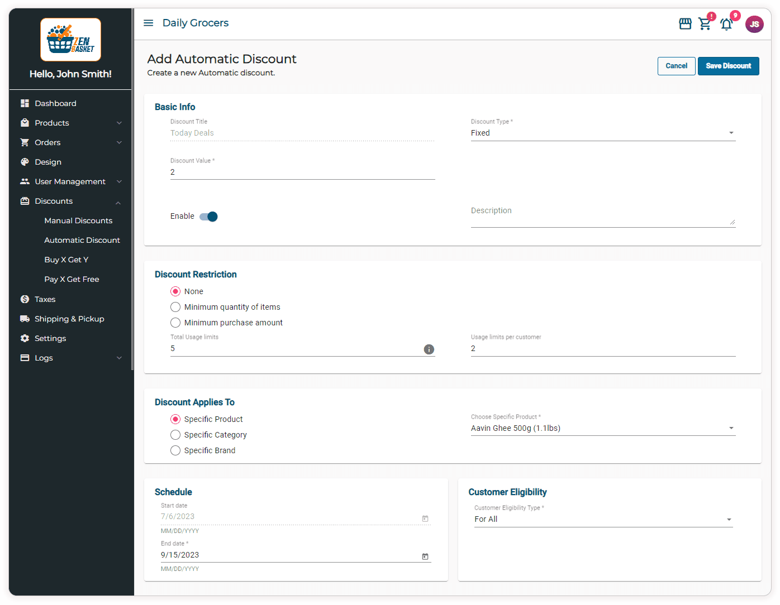This screenshot has height=605, width=780.
Task: Disable the Enable toggle switch
Action: click(208, 217)
